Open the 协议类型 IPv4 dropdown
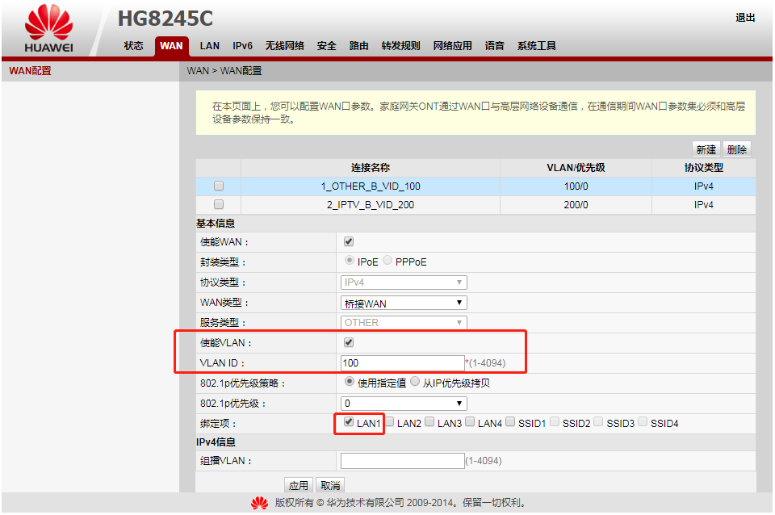This screenshot has width=775, height=515. 404,283
